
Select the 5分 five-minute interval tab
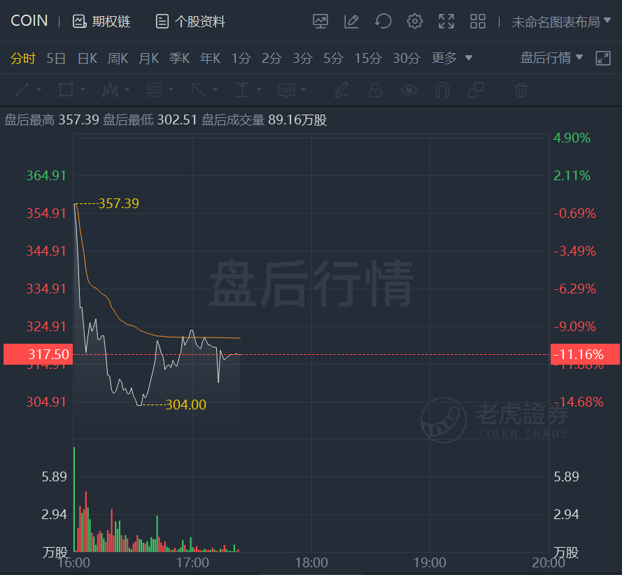333,58
